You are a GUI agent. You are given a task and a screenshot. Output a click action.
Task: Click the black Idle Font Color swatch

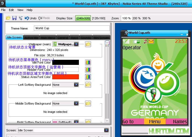(x=65, y=62)
